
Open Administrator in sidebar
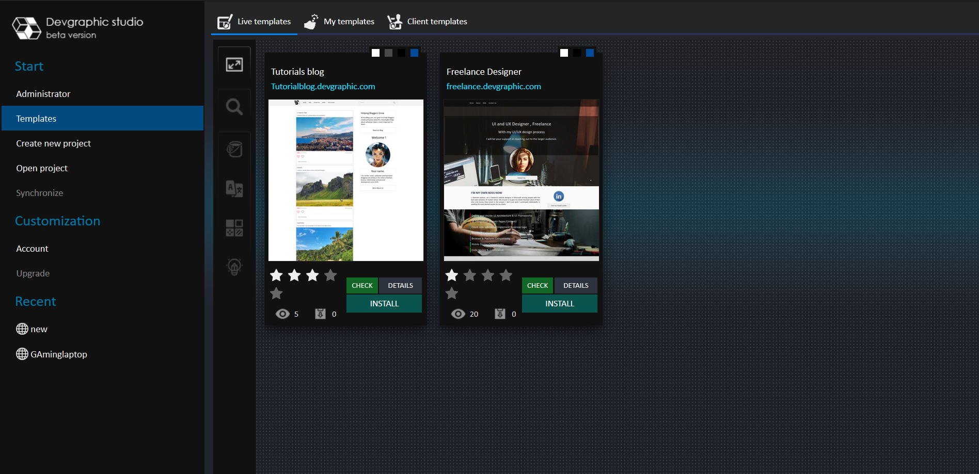[x=103, y=94]
